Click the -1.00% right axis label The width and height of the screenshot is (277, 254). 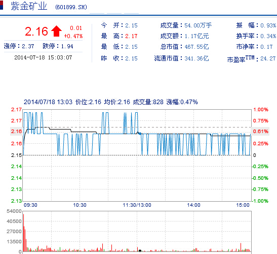(x=260, y=201)
